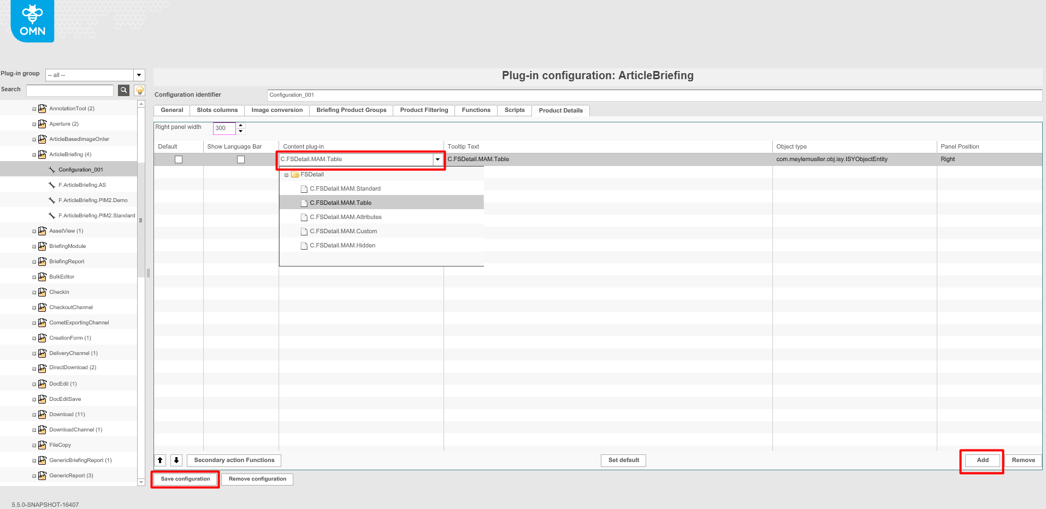Viewport: 1046px width, 509px height.
Task: Click the lightbulb hint icon beside search
Action: (139, 90)
